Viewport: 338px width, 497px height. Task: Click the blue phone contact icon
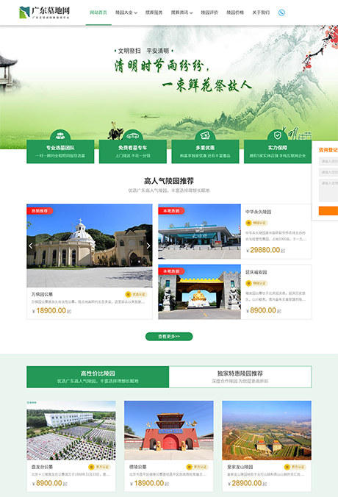[281, 12]
